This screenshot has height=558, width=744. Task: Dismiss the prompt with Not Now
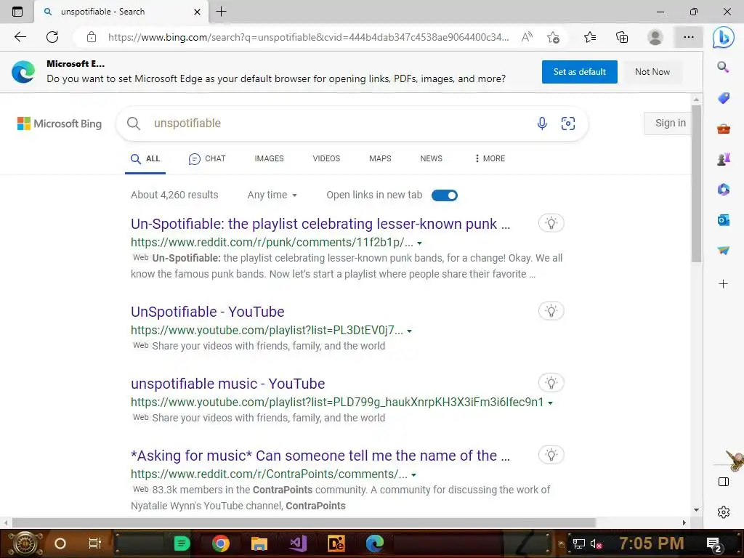652,72
